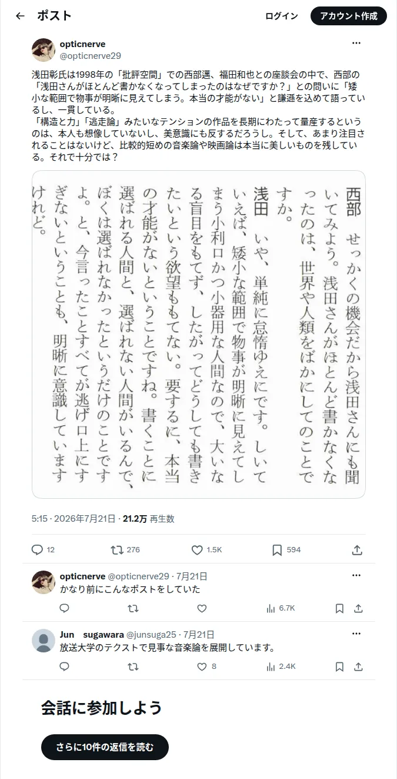Reply to the main post with 12 replies

tap(43, 549)
